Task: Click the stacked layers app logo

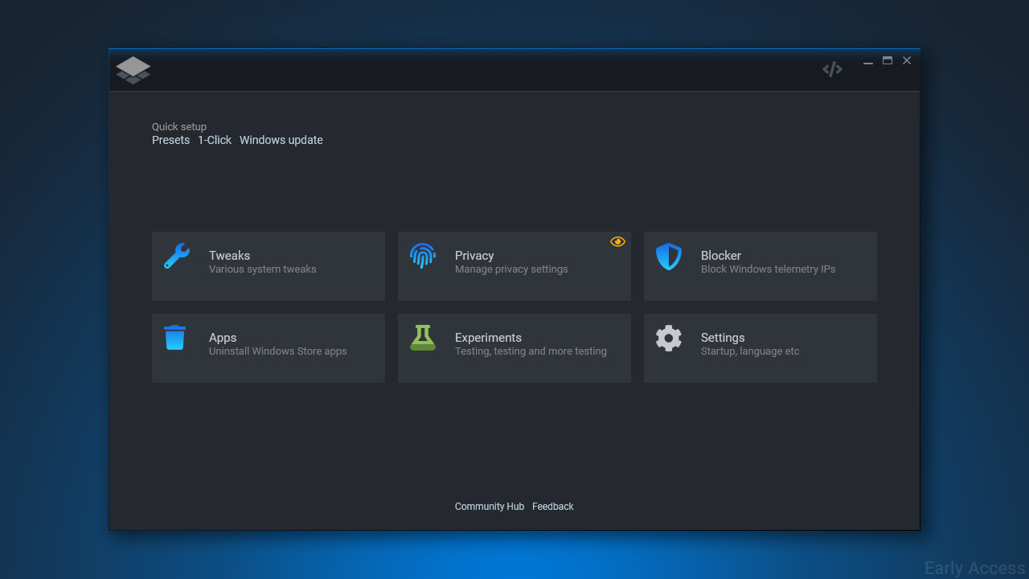Action: click(x=133, y=70)
